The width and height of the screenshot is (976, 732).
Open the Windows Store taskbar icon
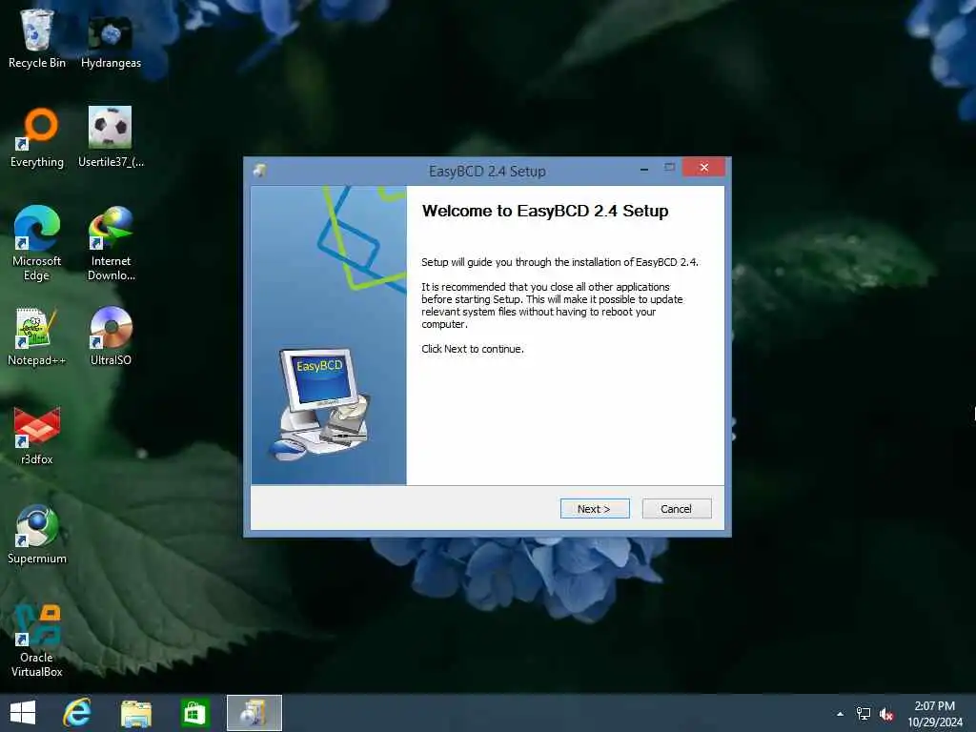[194, 713]
